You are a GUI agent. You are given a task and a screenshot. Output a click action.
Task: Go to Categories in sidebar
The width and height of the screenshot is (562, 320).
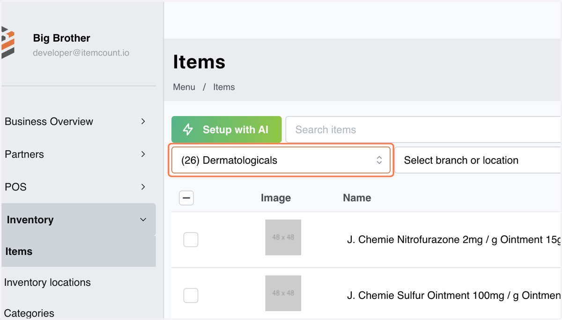[x=29, y=313]
